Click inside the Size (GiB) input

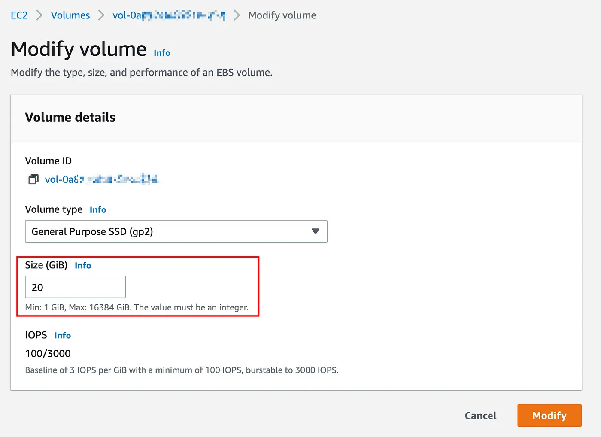(x=75, y=287)
